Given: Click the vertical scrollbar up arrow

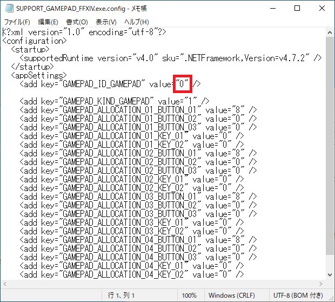Looking at the screenshot, I should tap(330, 32).
